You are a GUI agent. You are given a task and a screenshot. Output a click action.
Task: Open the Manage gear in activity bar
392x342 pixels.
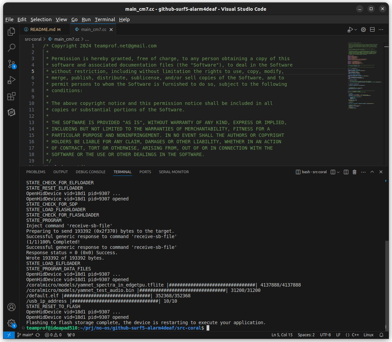[11, 323]
